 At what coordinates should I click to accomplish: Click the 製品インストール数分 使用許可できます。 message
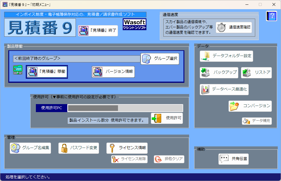[108, 121]
